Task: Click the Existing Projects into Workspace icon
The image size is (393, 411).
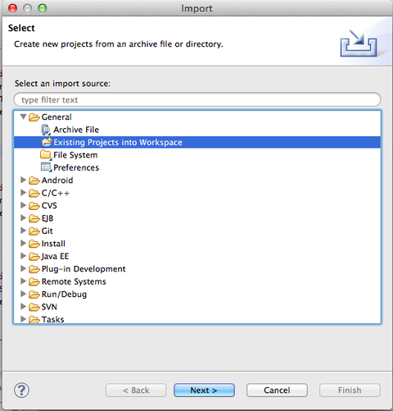Action: [46, 142]
